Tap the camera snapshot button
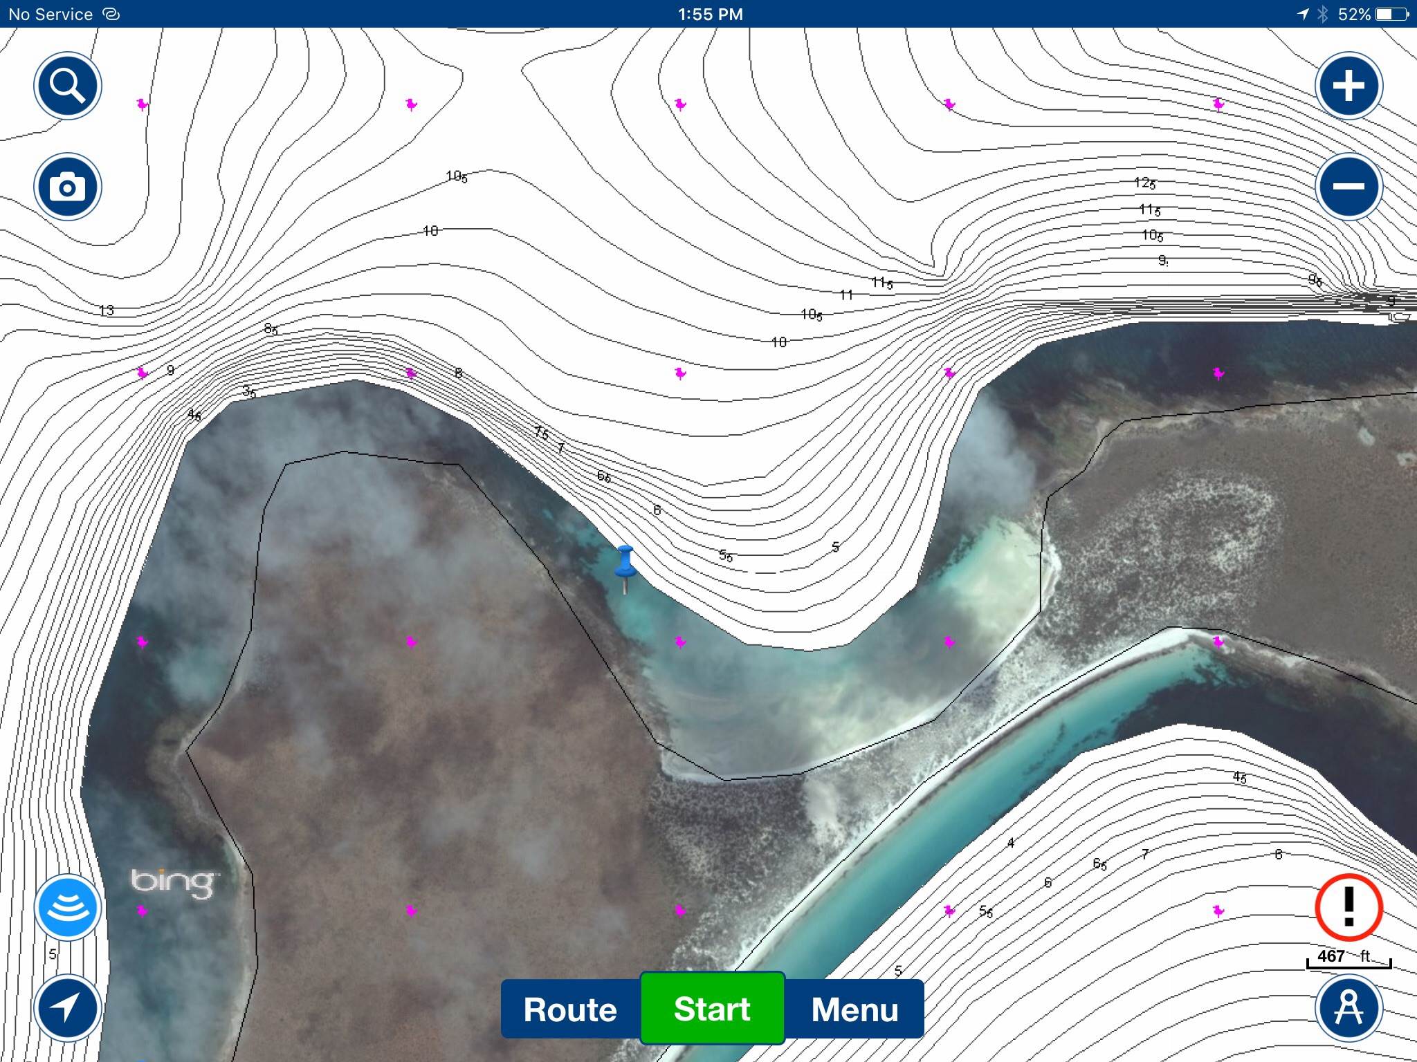The height and width of the screenshot is (1062, 1417). [x=68, y=187]
